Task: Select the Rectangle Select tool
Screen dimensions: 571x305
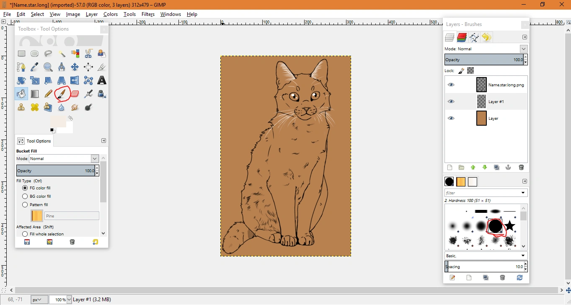Action: click(21, 54)
